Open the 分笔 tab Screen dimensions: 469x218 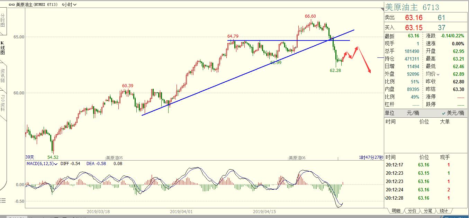(428, 211)
